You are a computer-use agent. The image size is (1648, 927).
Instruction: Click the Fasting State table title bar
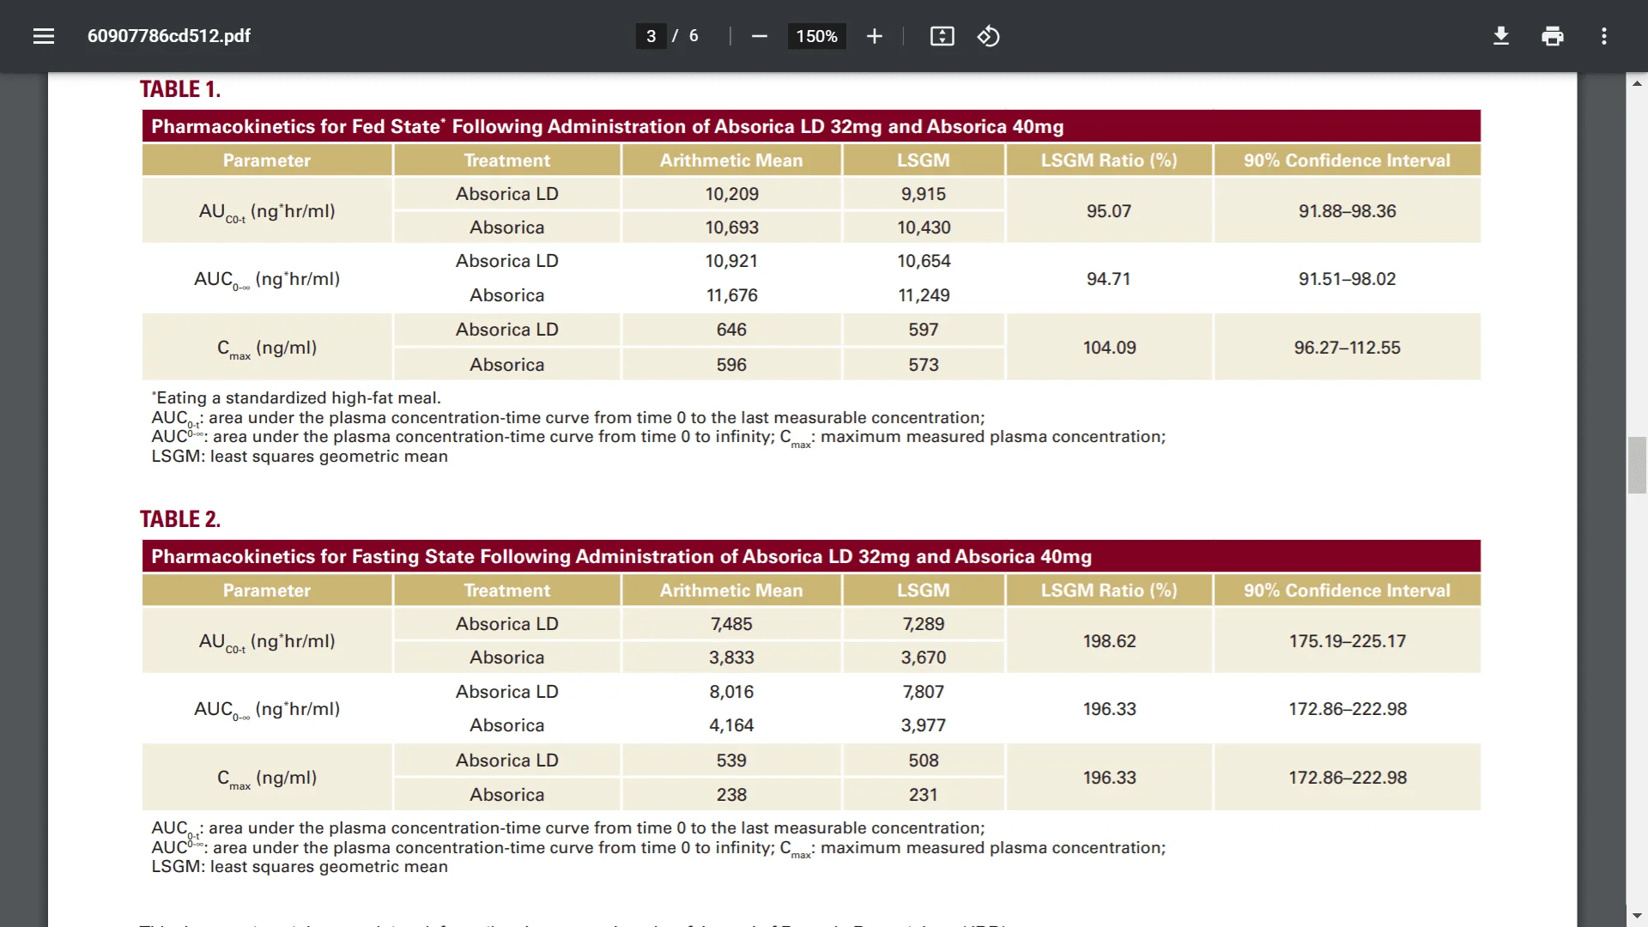pyautogui.click(x=811, y=556)
